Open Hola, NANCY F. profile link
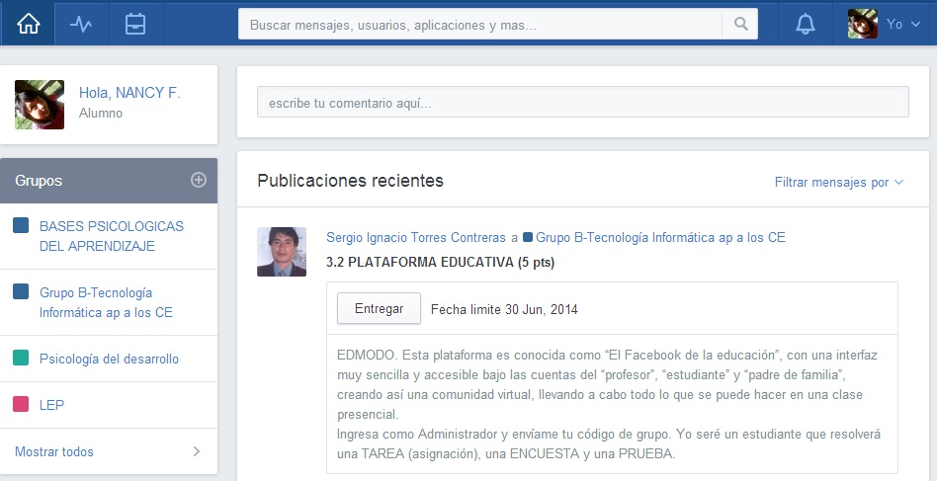 click(x=129, y=93)
